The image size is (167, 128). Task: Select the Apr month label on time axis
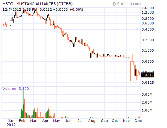point(45,121)
